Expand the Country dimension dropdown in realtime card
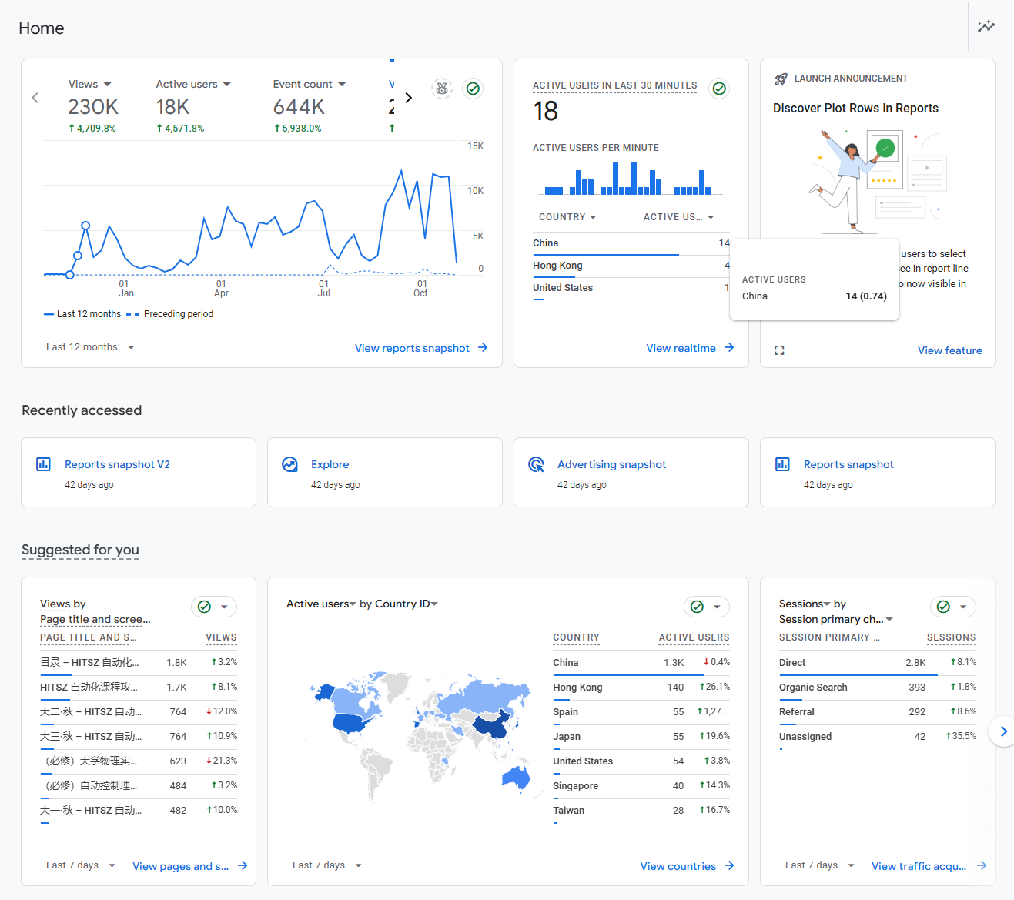This screenshot has height=900, width=1014. pos(567,217)
